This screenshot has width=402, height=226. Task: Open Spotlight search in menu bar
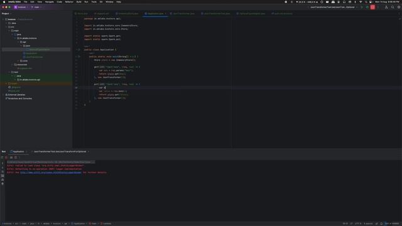pos(366,2)
